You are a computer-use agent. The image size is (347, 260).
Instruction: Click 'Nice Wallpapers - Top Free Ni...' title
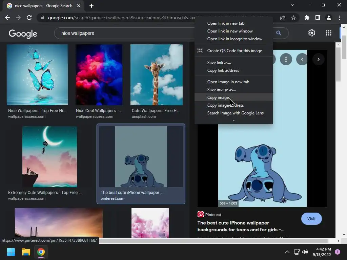37,111
